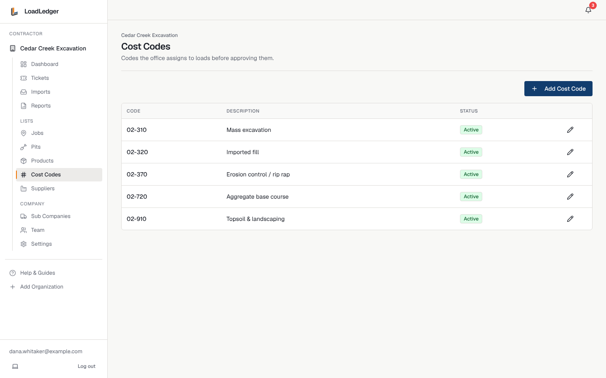Open Suppliers list
606x378 pixels.
coord(59,189)
